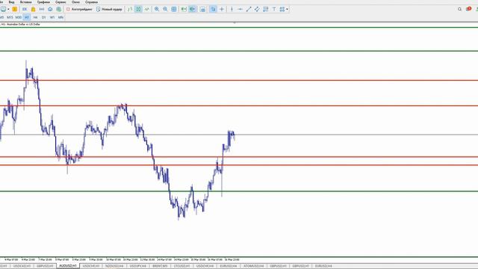Switch to line chart display
The image size is (478, 269).
147,9
